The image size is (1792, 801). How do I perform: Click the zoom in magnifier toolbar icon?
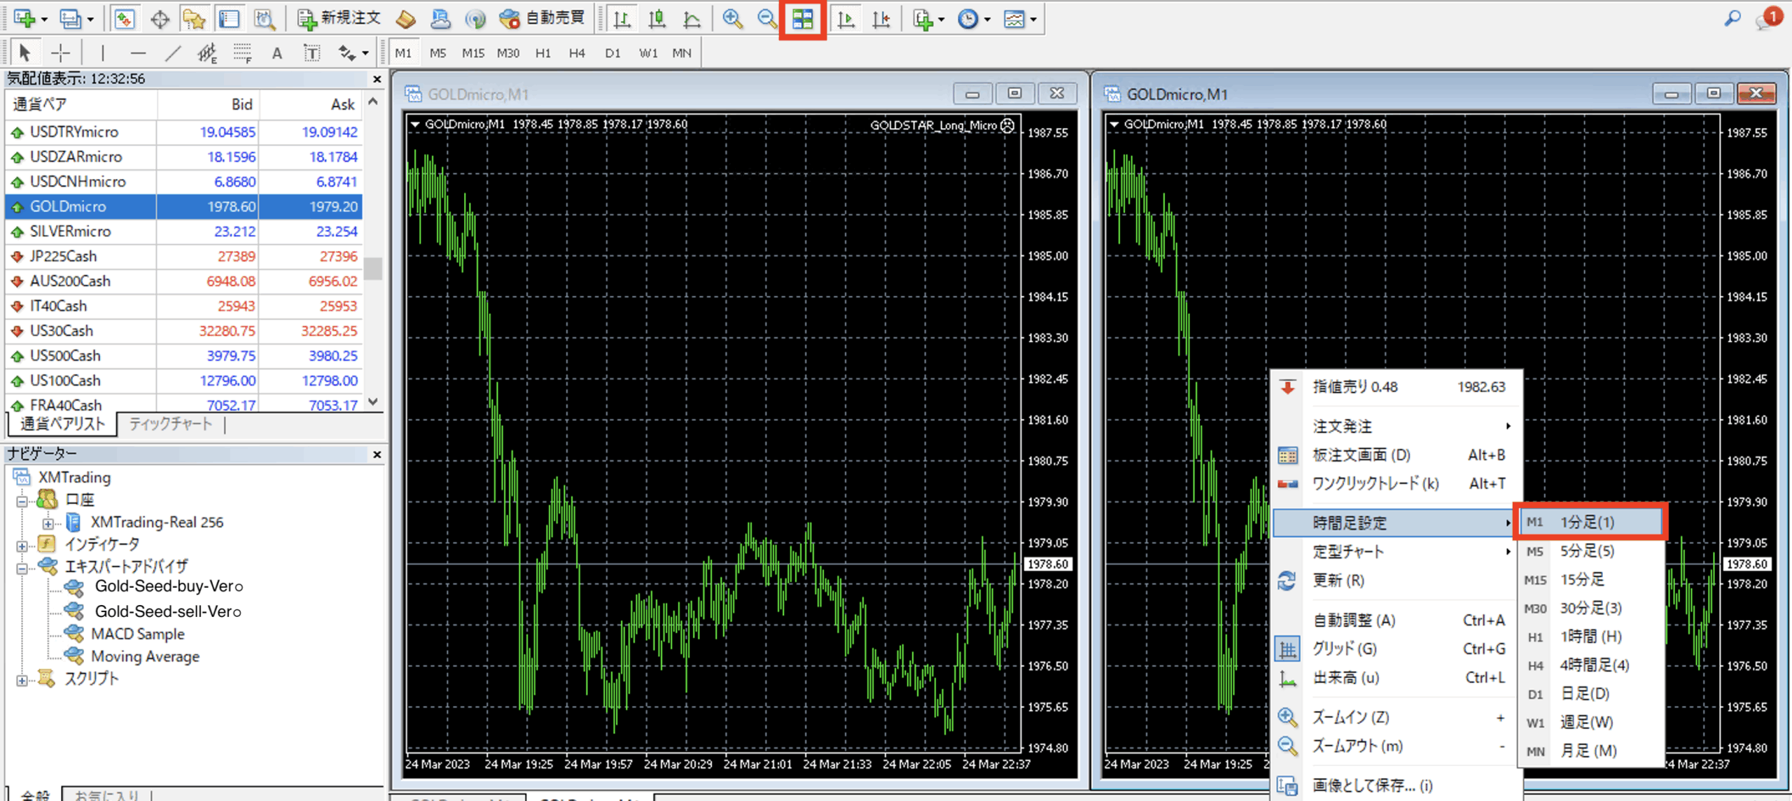(x=732, y=19)
